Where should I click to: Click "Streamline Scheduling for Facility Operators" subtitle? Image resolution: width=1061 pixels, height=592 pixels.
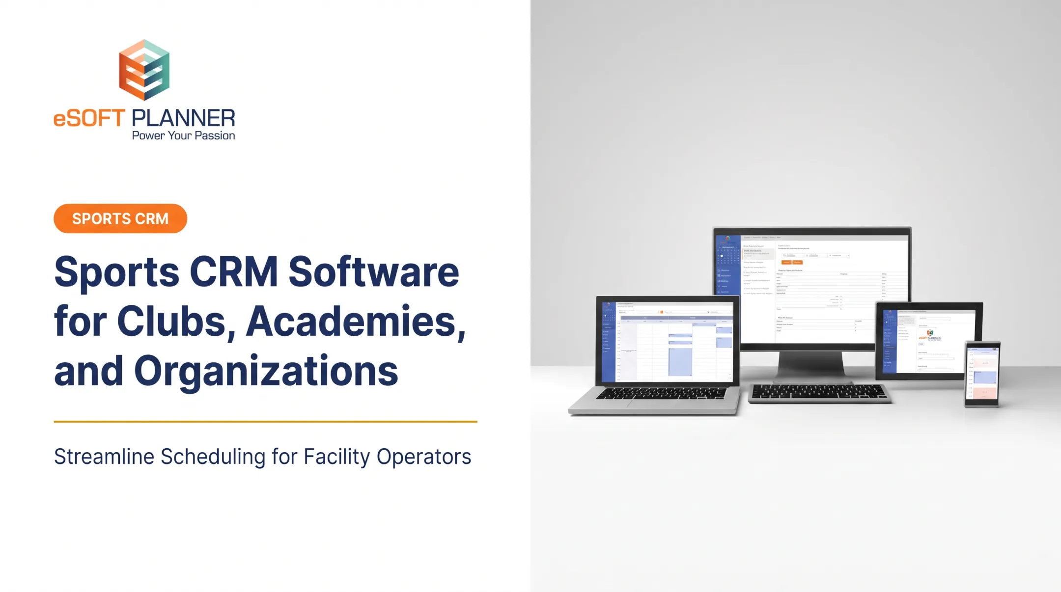262,457
